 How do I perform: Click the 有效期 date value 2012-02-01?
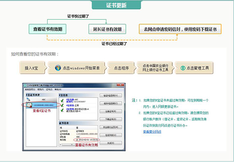pos(86,140)
